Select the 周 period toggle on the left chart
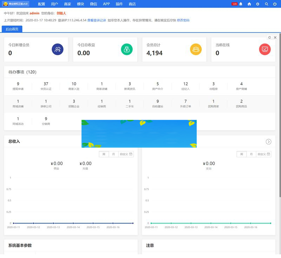Screen dimensions: 281x258 104,154
